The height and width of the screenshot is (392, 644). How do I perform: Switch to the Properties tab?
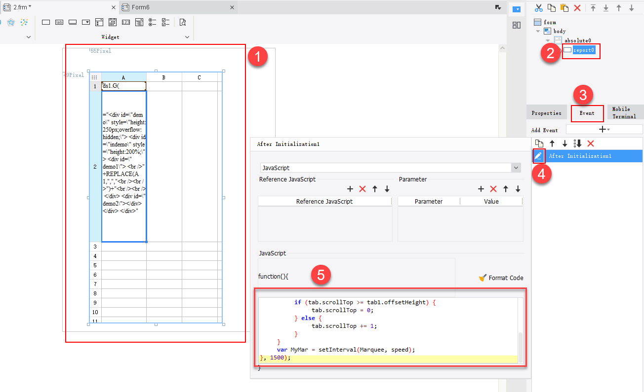(x=547, y=113)
